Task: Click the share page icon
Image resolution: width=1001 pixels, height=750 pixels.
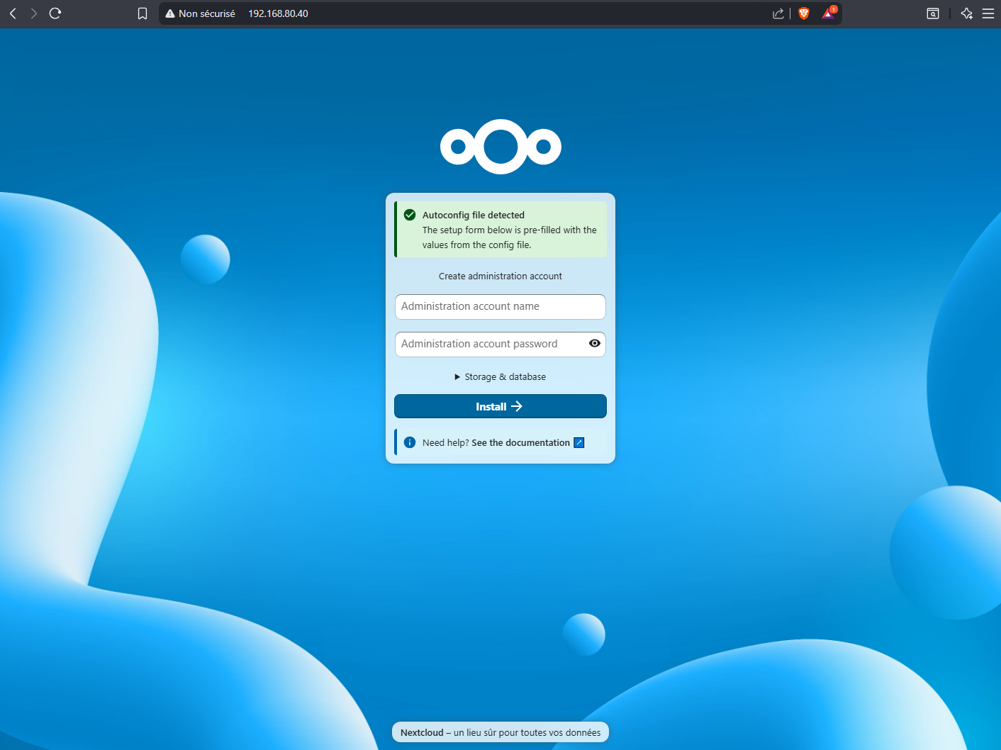Action: tap(778, 13)
